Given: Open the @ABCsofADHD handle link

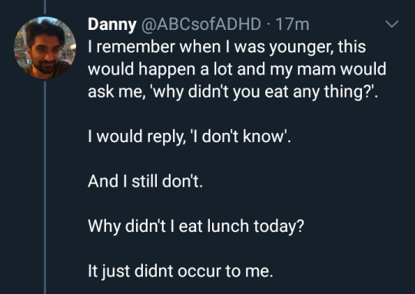Looking at the screenshot, I should coord(201,25).
